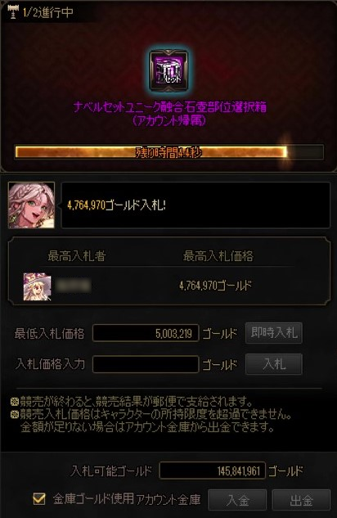Click the second notice bullet icon
337x518 pixels.
pyautogui.click(x=15, y=414)
